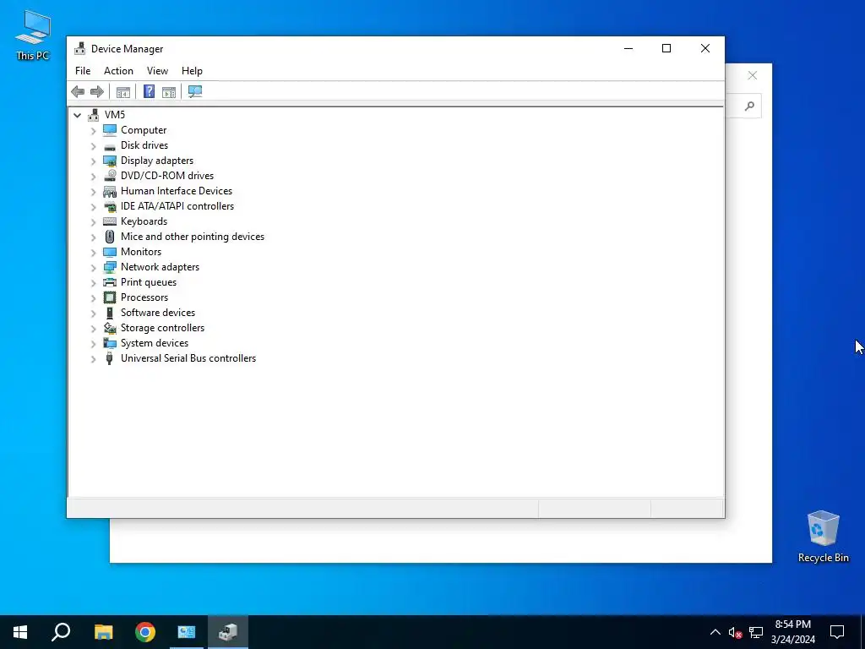
Task: Click the Display adapters icon
Action: [x=110, y=161]
